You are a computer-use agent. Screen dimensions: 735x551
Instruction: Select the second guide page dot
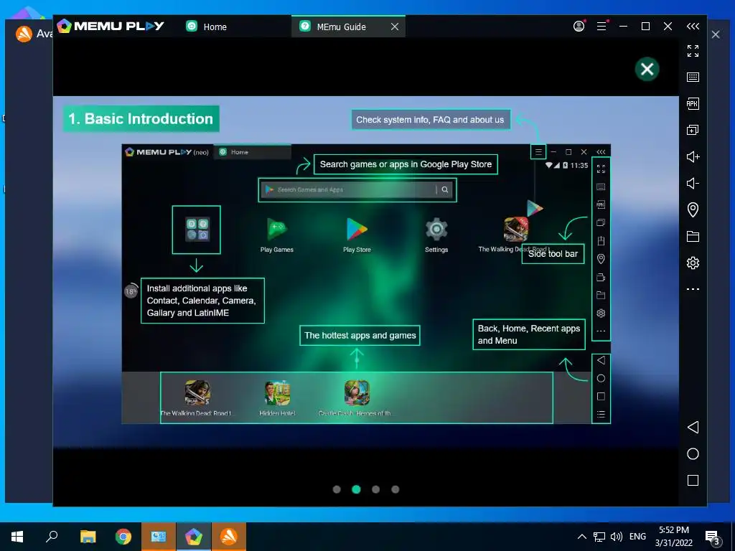[356, 489]
